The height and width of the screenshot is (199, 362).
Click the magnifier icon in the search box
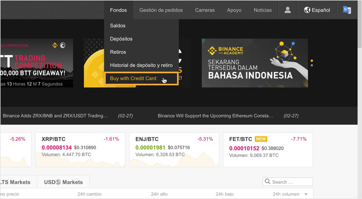268,182
